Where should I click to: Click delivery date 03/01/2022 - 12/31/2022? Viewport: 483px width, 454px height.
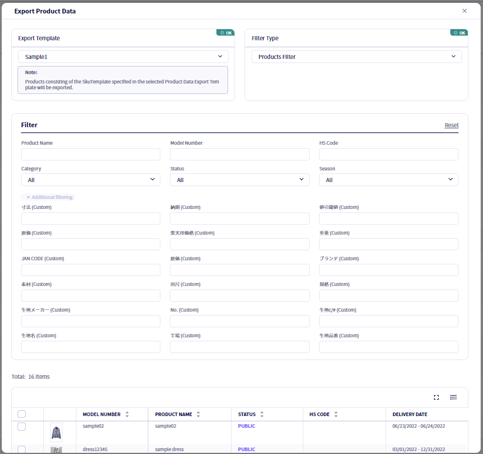tap(419, 449)
